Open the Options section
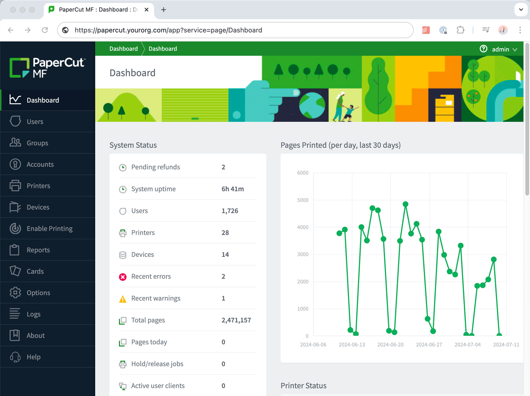Viewport: 530px width, 396px height. (48, 293)
